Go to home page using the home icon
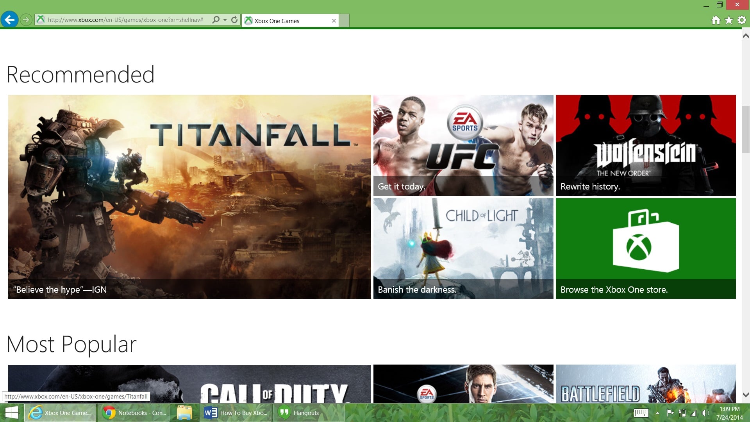 pyautogui.click(x=715, y=20)
